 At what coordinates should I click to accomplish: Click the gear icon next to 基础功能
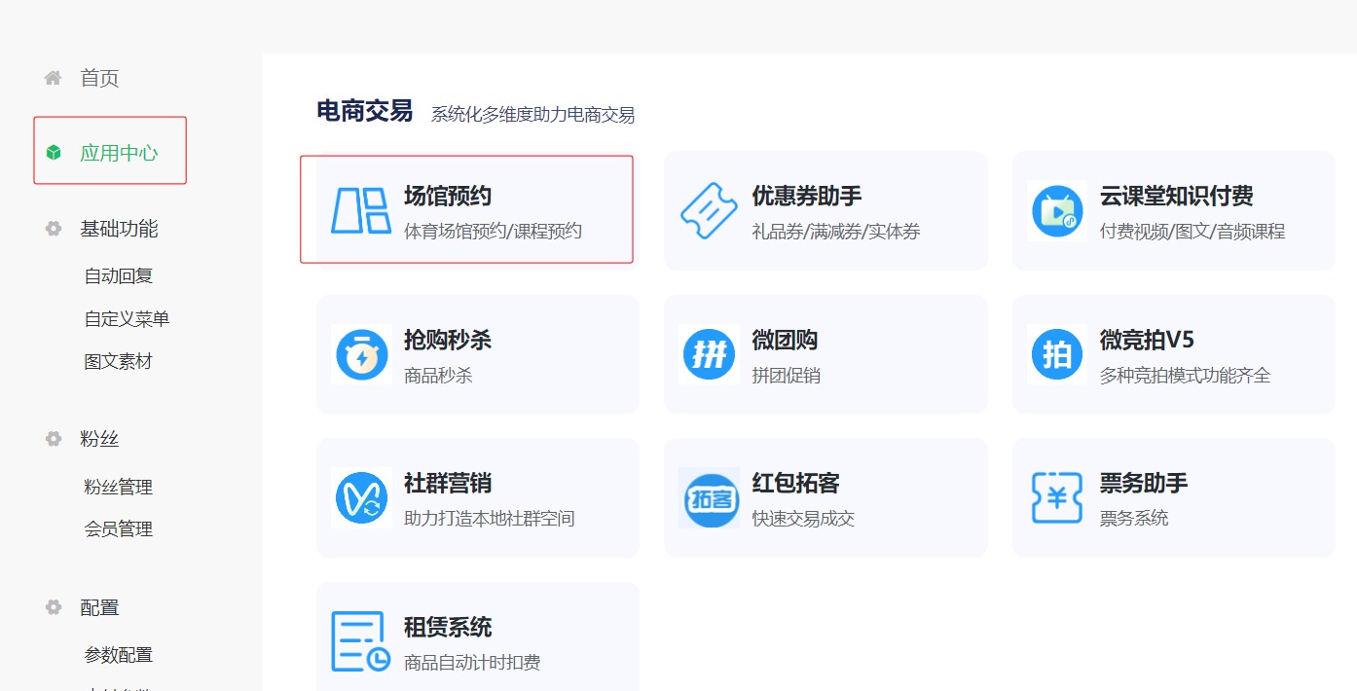tap(54, 229)
